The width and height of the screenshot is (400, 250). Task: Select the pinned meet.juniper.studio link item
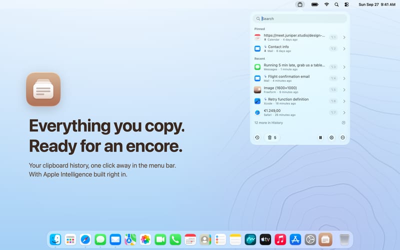click(299, 37)
